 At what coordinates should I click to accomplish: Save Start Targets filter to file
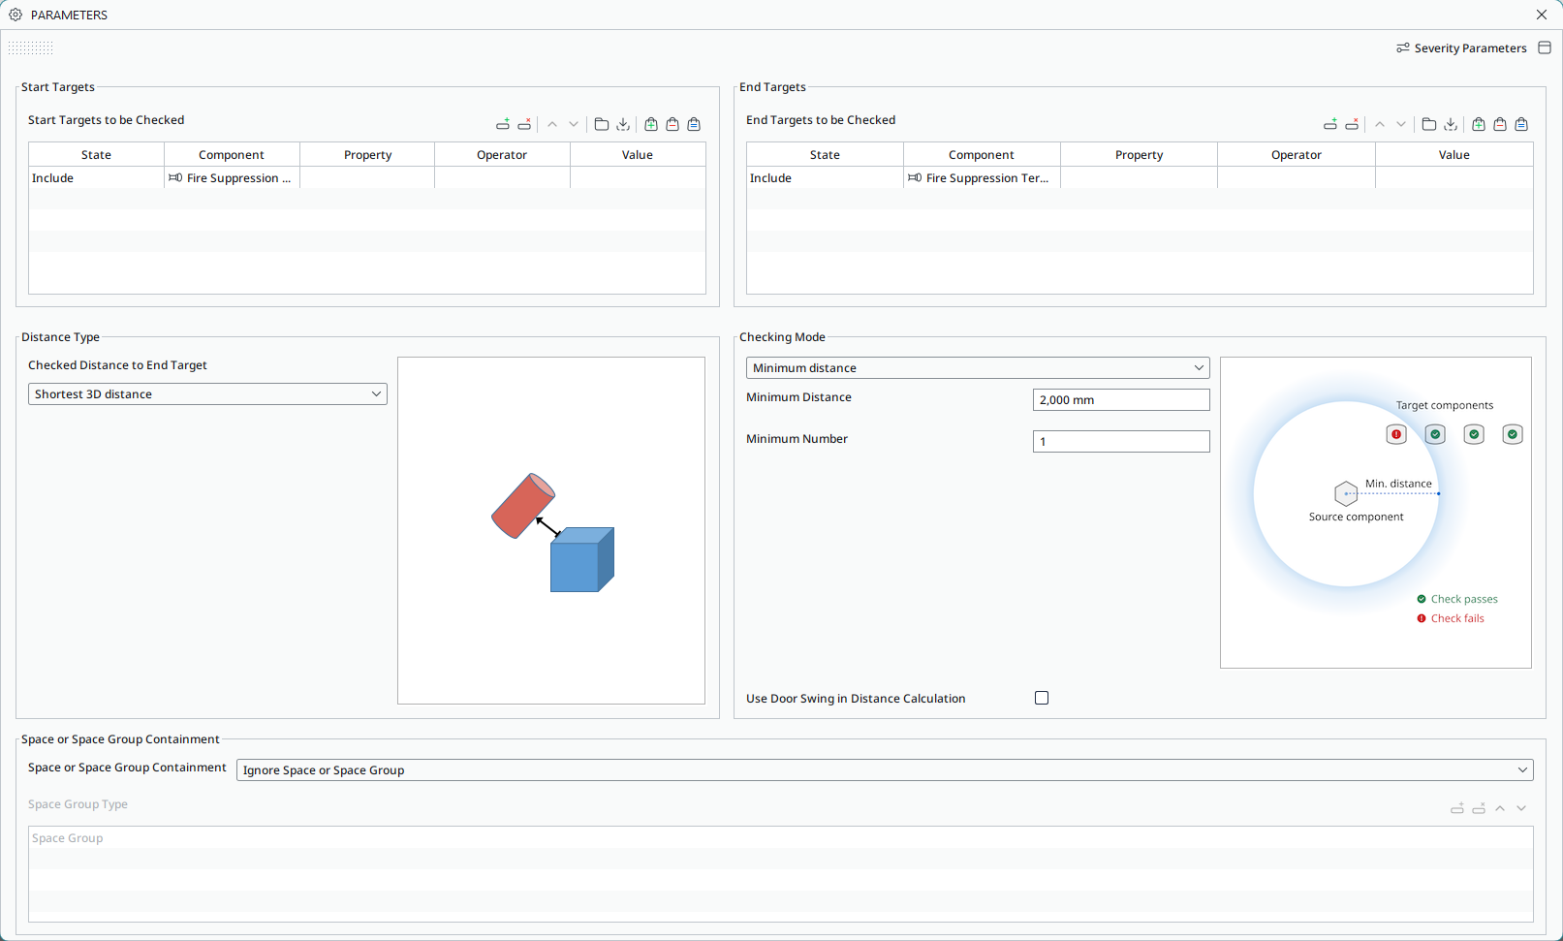tap(623, 124)
